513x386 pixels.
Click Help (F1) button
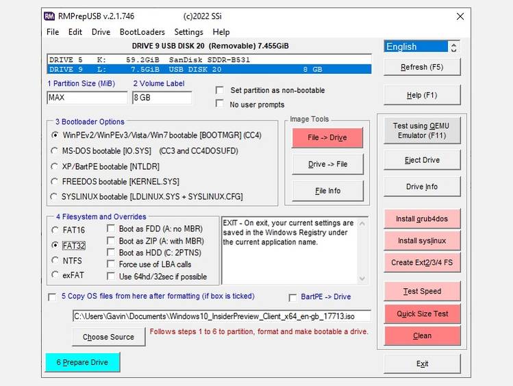point(422,95)
